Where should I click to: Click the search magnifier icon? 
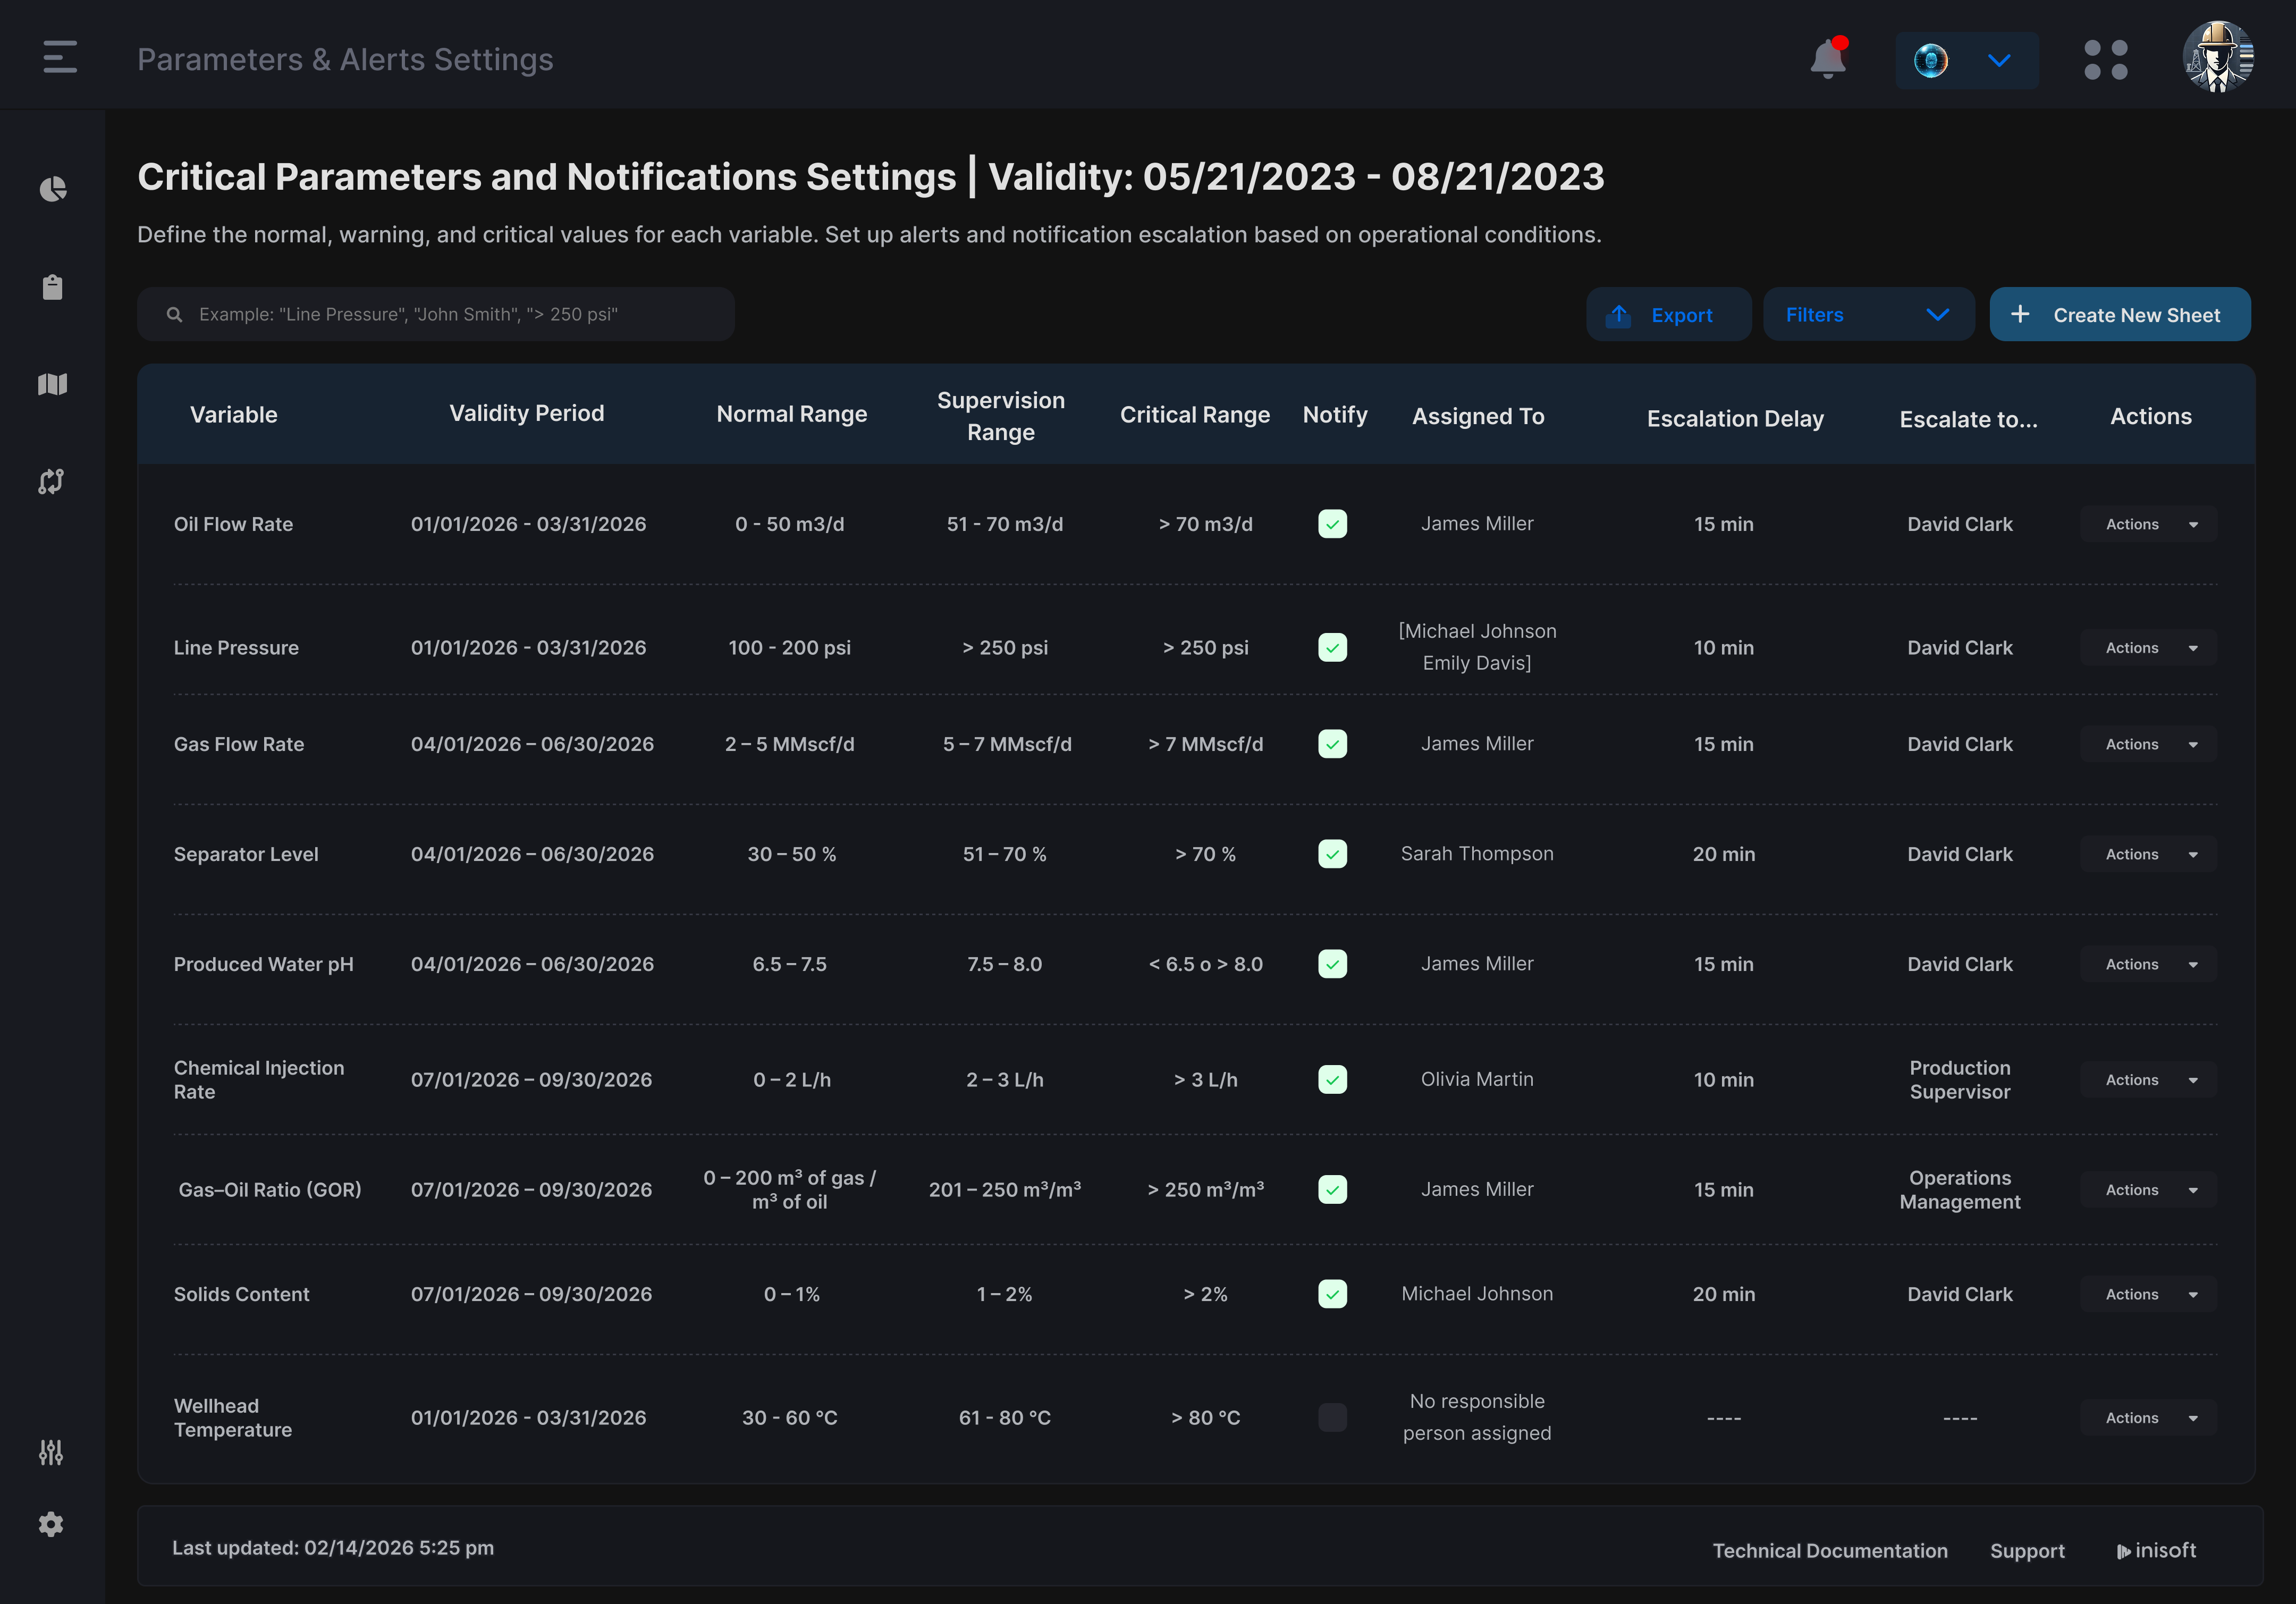[x=174, y=314]
